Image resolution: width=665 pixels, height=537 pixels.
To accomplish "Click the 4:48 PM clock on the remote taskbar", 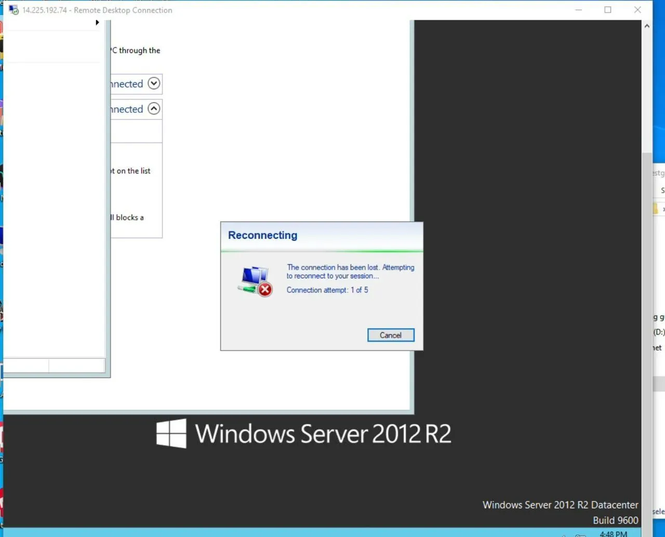I will click(613, 533).
